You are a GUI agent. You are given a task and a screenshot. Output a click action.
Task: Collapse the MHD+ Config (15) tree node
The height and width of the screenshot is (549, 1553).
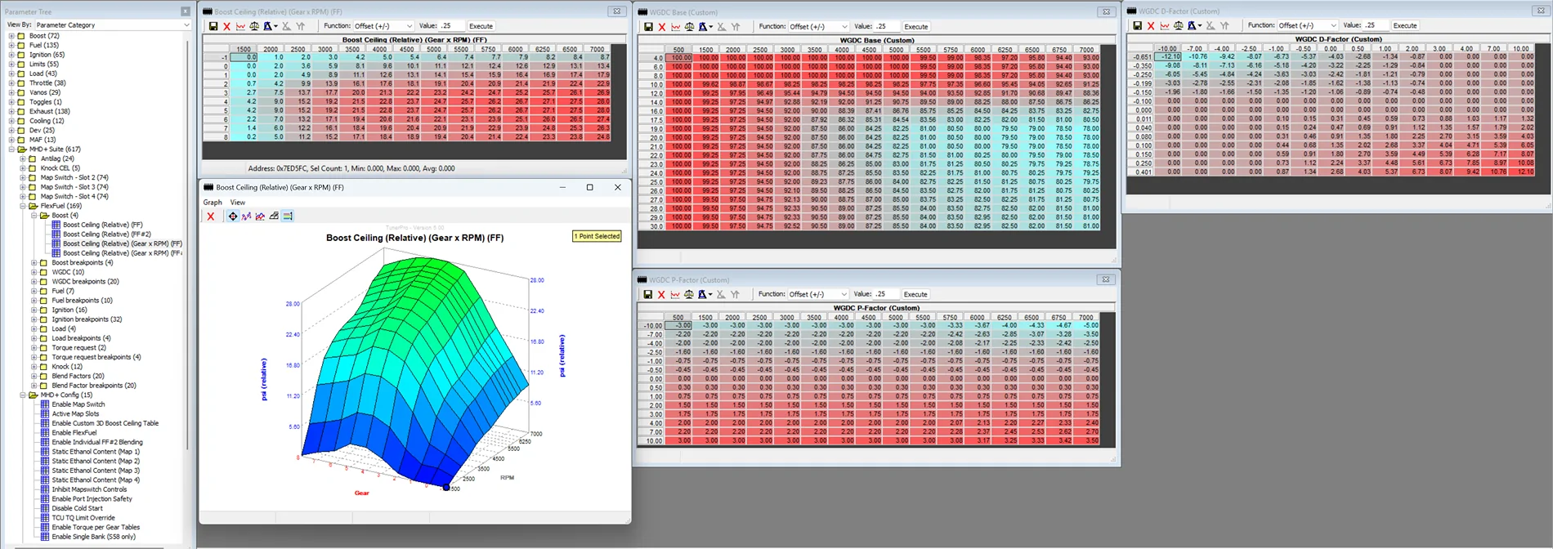(x=23, y=395)
